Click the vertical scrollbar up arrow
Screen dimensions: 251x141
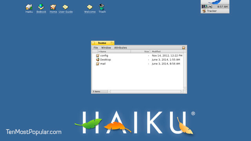[x=185, y=51]
